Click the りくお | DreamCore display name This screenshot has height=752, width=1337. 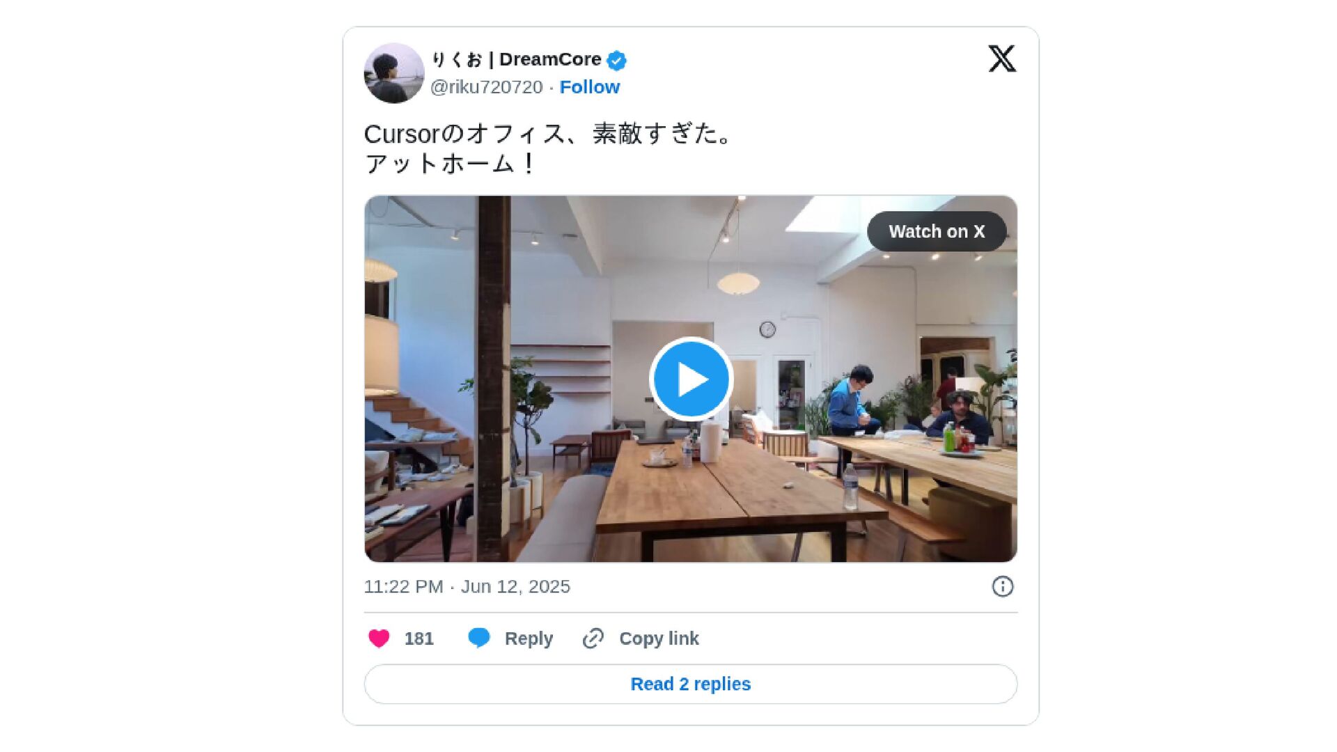point(515,59)
